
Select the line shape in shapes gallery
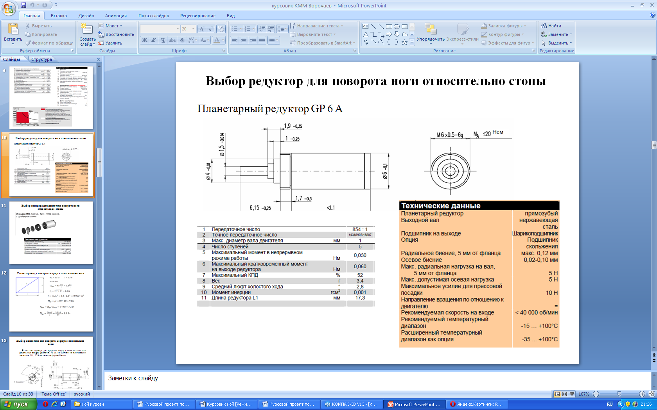[x=373, y=27]
